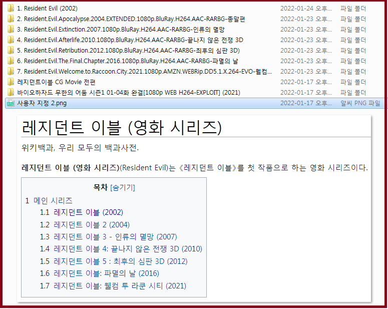
Task: Click folder icon of 2. Resident.Evil.Apocalypse.2004 row
Action: coord(11,19)
